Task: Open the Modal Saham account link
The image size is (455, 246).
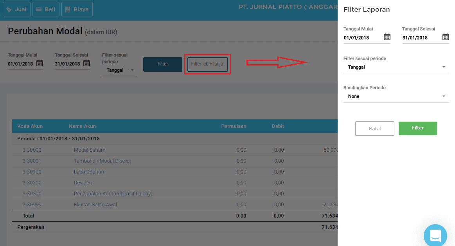Action: click(90, 150)
